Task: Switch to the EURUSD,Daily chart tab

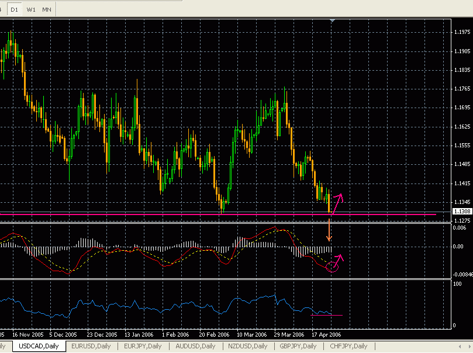Action: (x=91, y=346)
